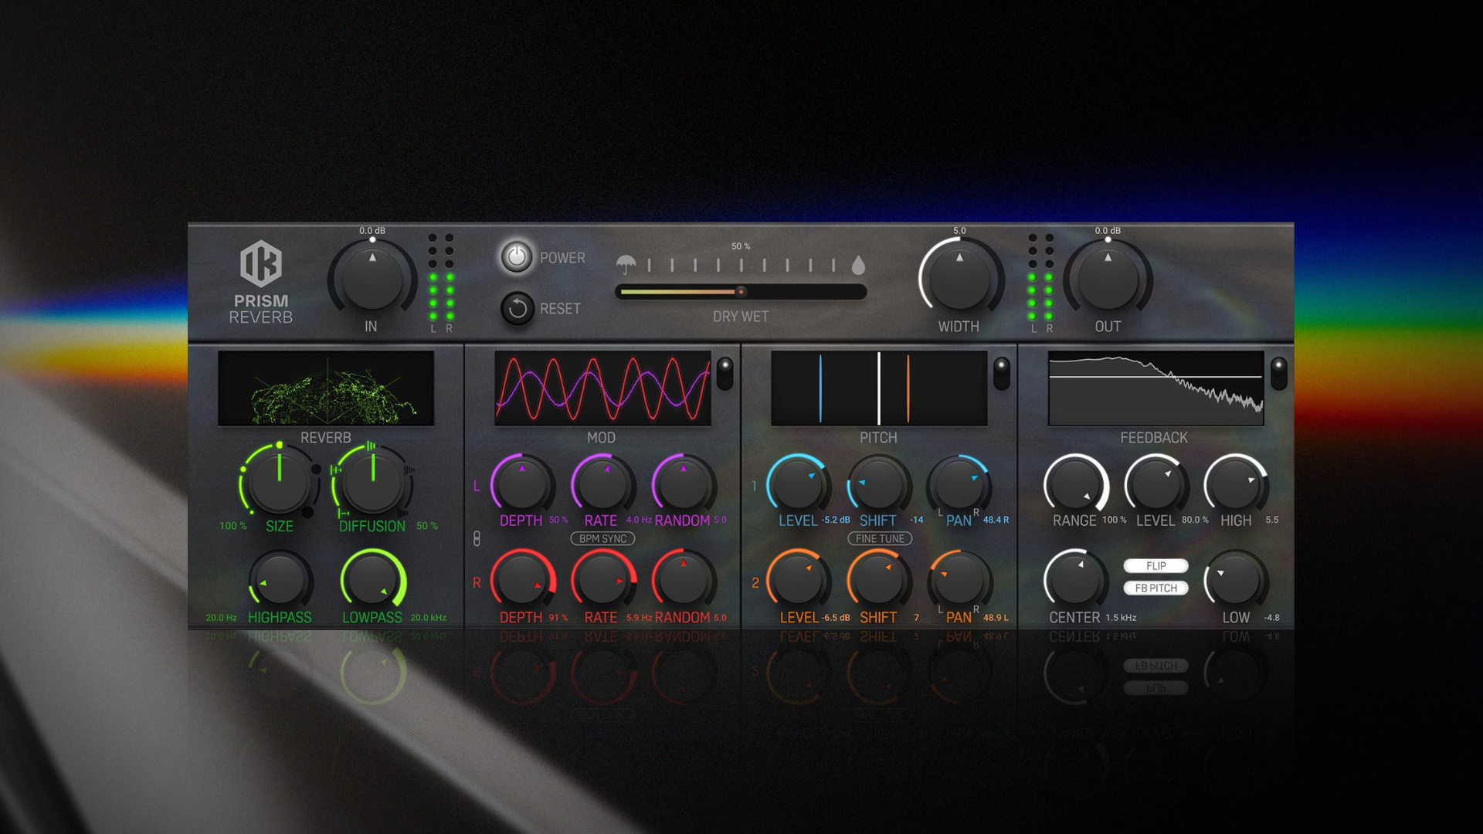The height and width of the screenshot is (834, 1483).
Task: Click the umbrella dry icon
Action: point(626,265)
